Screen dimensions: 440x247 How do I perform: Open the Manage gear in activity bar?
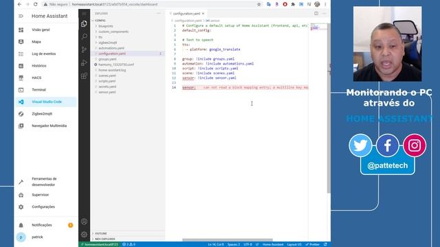point(84,235)
